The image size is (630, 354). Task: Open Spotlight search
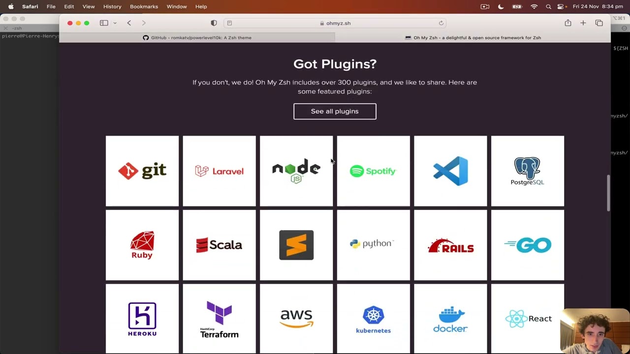(548, 6)
